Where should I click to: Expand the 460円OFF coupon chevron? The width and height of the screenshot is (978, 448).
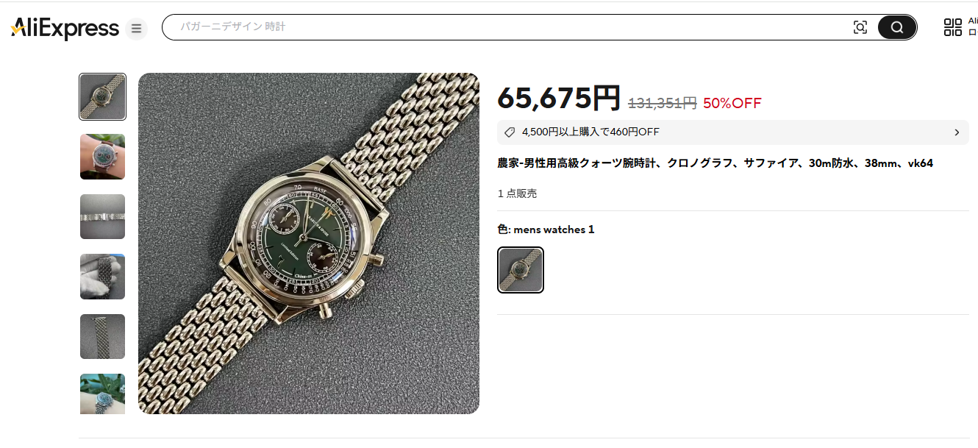[x=957, y=132]
